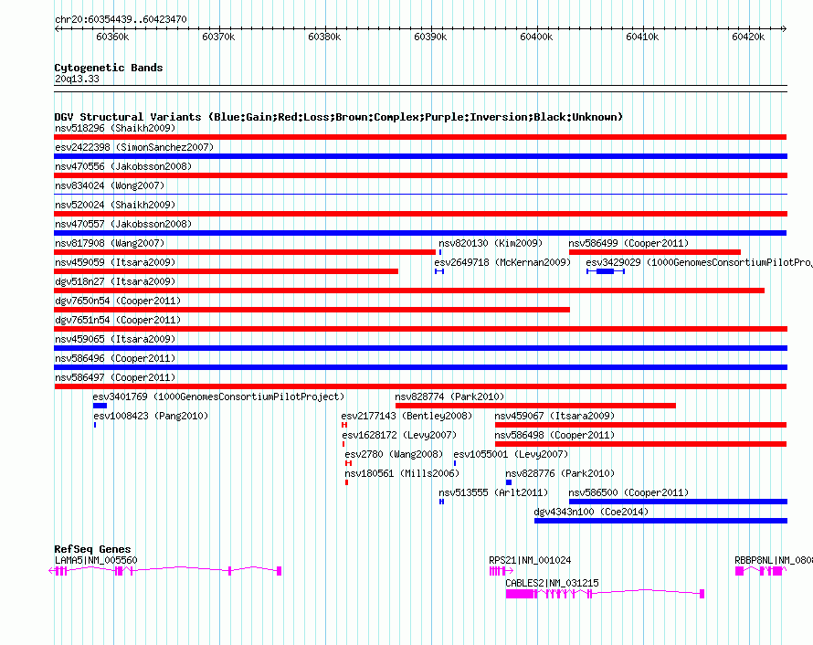Image resolution: width=813 pixels, height=645 pixels.
Task: Select the LAMA5|NM_005560 gene label
Action: click(96, 560)
